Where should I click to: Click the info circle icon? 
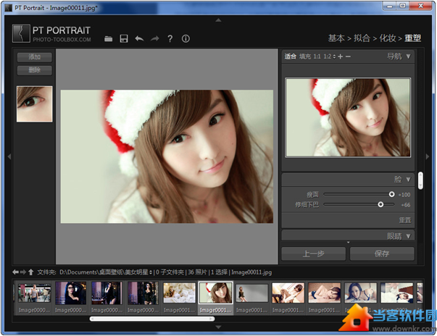(186, 38)
